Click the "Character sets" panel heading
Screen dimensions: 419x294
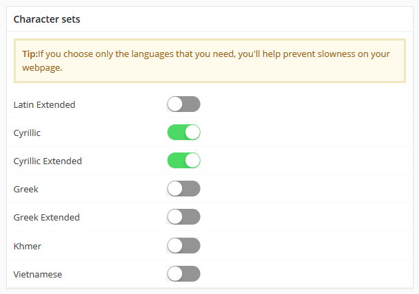coord(47,19)
